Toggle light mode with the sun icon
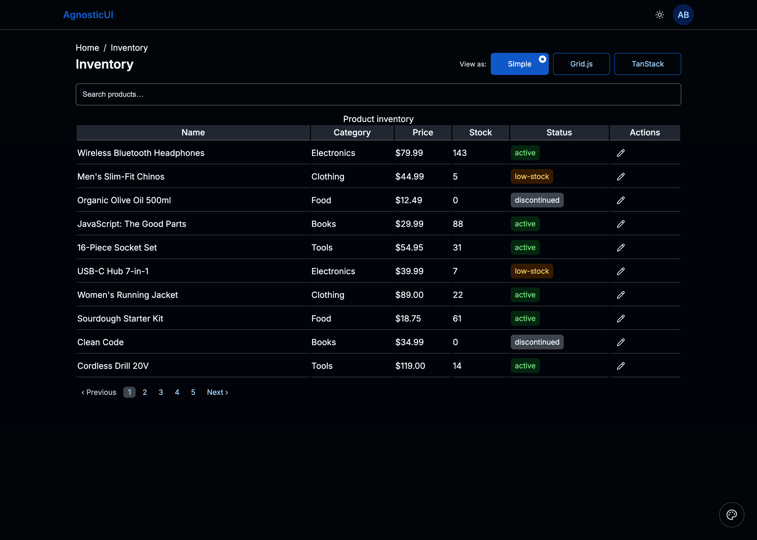The width and height of the screenshot is (757, 540). click(x=660, y=15)
